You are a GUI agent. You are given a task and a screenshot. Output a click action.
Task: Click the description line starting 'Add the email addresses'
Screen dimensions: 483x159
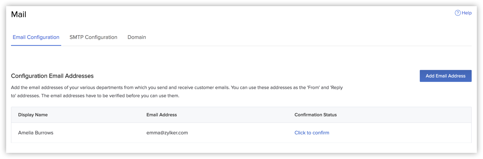pyautogui.click(x=177, y=88)
